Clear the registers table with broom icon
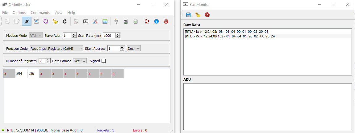Viewport: 355px width, 133px height. pos(55,21)
